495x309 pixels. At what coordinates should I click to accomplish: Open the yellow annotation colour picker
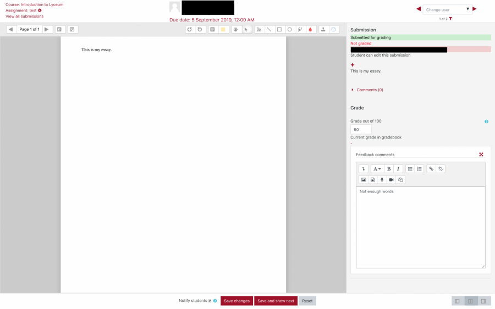(223, 30)
